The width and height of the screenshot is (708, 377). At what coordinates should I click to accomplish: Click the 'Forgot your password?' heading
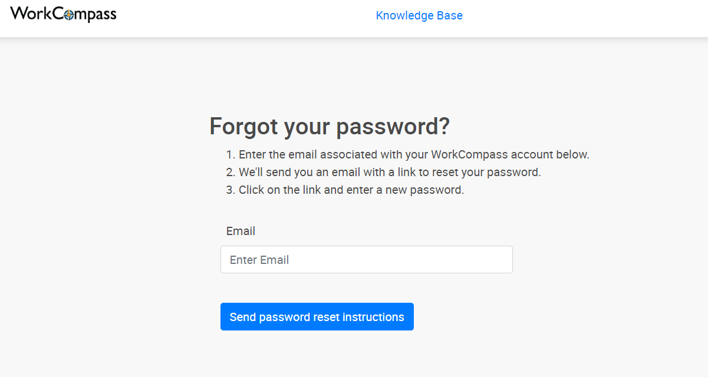coord(330,126)
